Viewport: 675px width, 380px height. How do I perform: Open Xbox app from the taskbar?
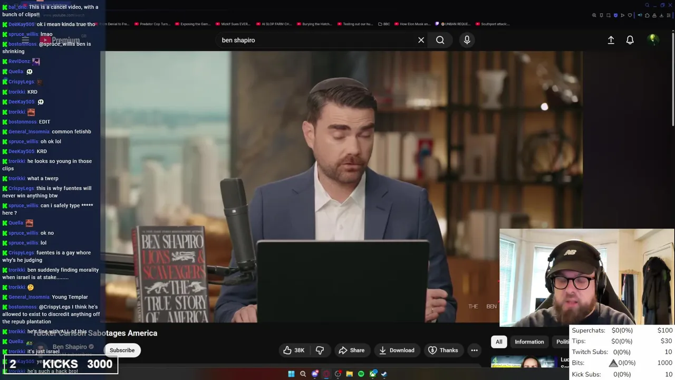point(373,374)
